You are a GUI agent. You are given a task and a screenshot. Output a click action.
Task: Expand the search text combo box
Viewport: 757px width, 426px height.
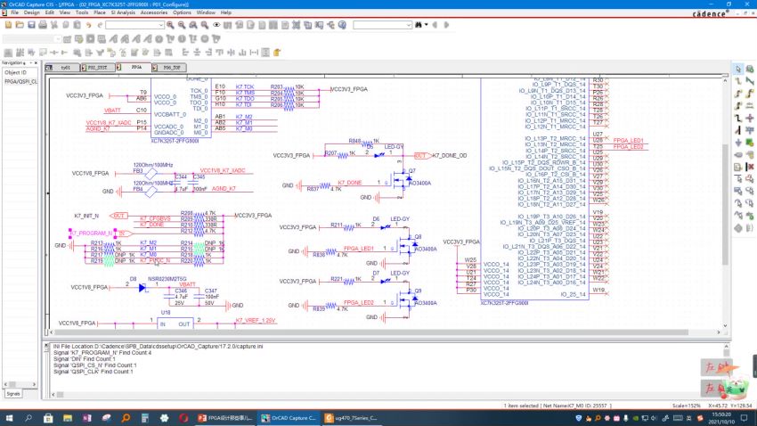(407, 25)
